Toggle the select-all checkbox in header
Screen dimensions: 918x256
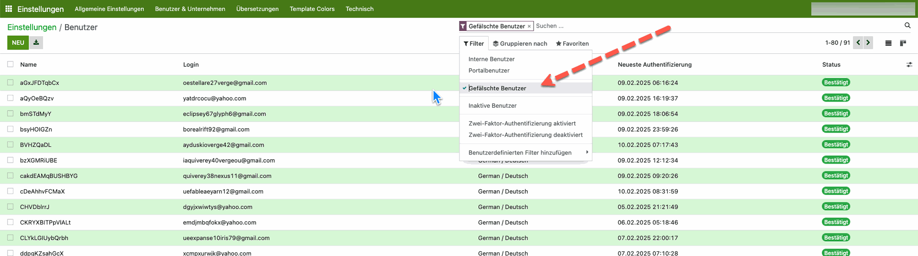(11, 64)
